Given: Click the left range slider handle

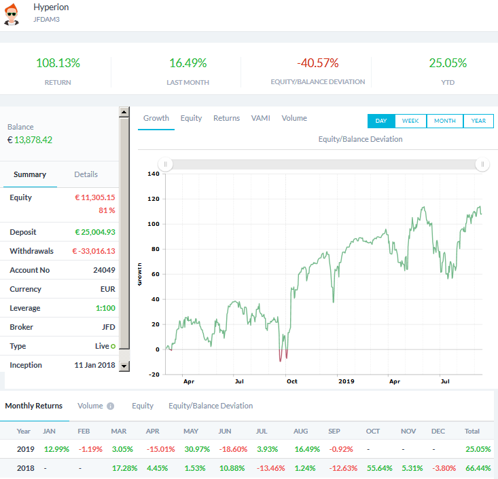Looking at the screenshot, I should pyautogui.click(x=166, y=164).
